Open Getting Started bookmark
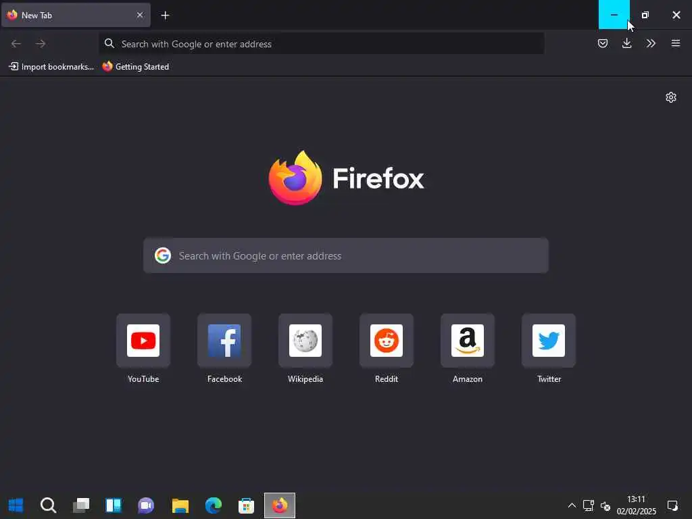Viewport: 692px width, 519px height. 135,67
